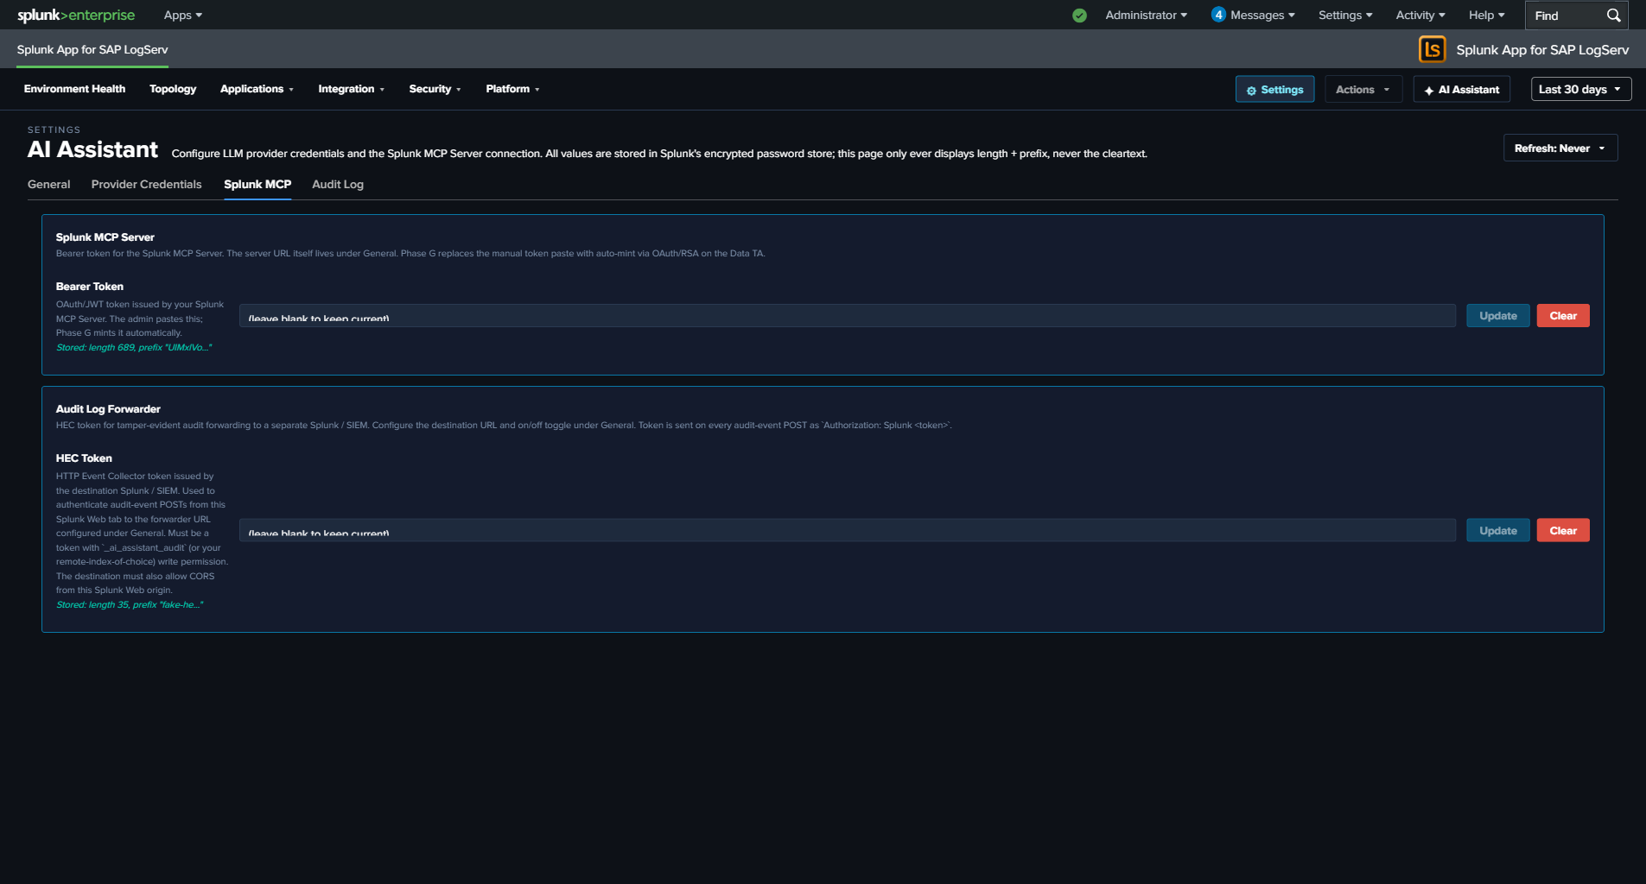Go to the Topology page
This screenshot has width=1646, height=884.
pyautogui.click(x=173, y=89)
